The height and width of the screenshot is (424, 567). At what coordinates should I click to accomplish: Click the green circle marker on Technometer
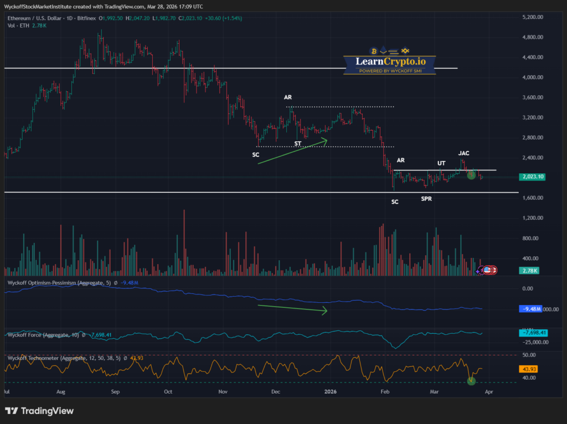(x=471, y=380)
